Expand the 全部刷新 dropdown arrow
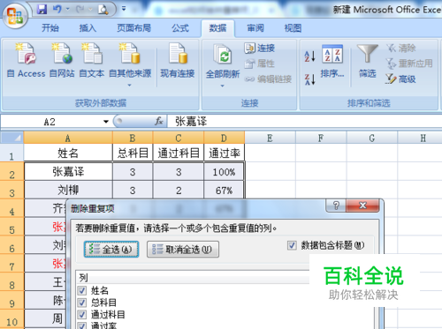 pyautogui.click(x=223, y=86)
